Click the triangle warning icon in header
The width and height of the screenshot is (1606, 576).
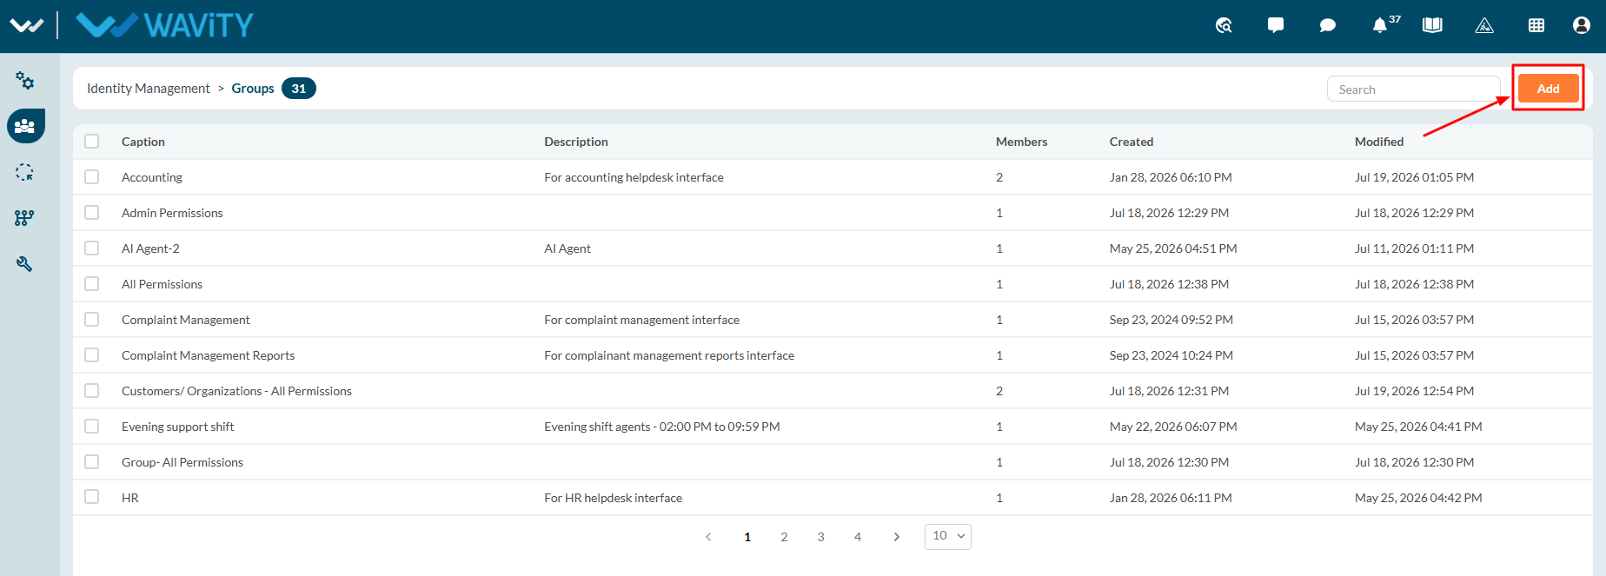1484,25
